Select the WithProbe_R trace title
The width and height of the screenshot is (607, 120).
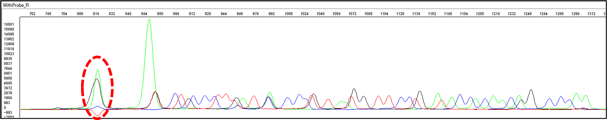coord(16,5)
